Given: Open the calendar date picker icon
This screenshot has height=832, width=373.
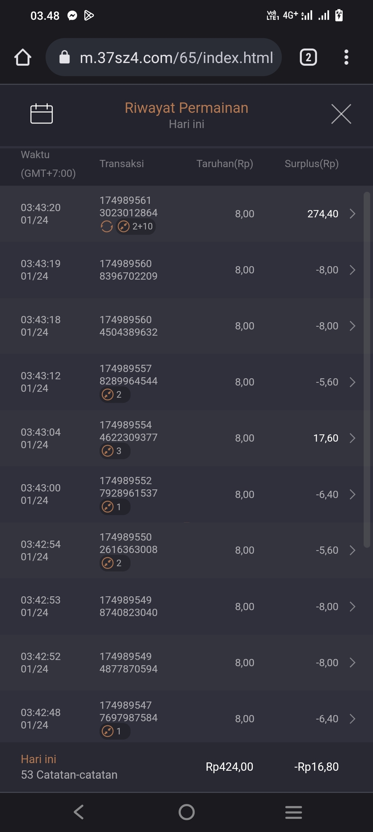Looking at the screenshot, I should [x=41, y=114].
